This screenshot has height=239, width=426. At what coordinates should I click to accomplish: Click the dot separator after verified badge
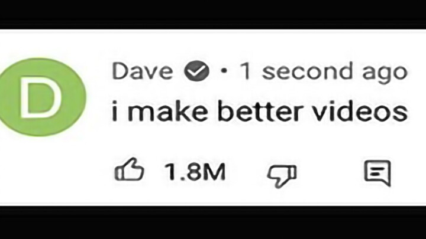tap(224, 71)
